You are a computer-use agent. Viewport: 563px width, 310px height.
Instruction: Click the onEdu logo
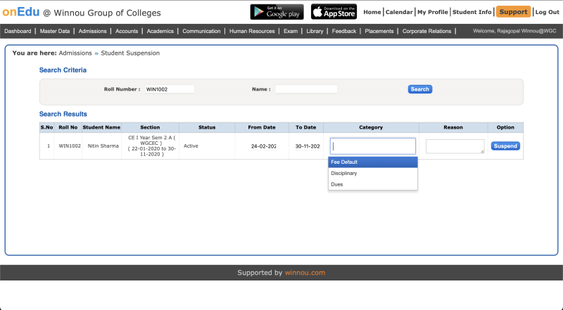point(20,12)
